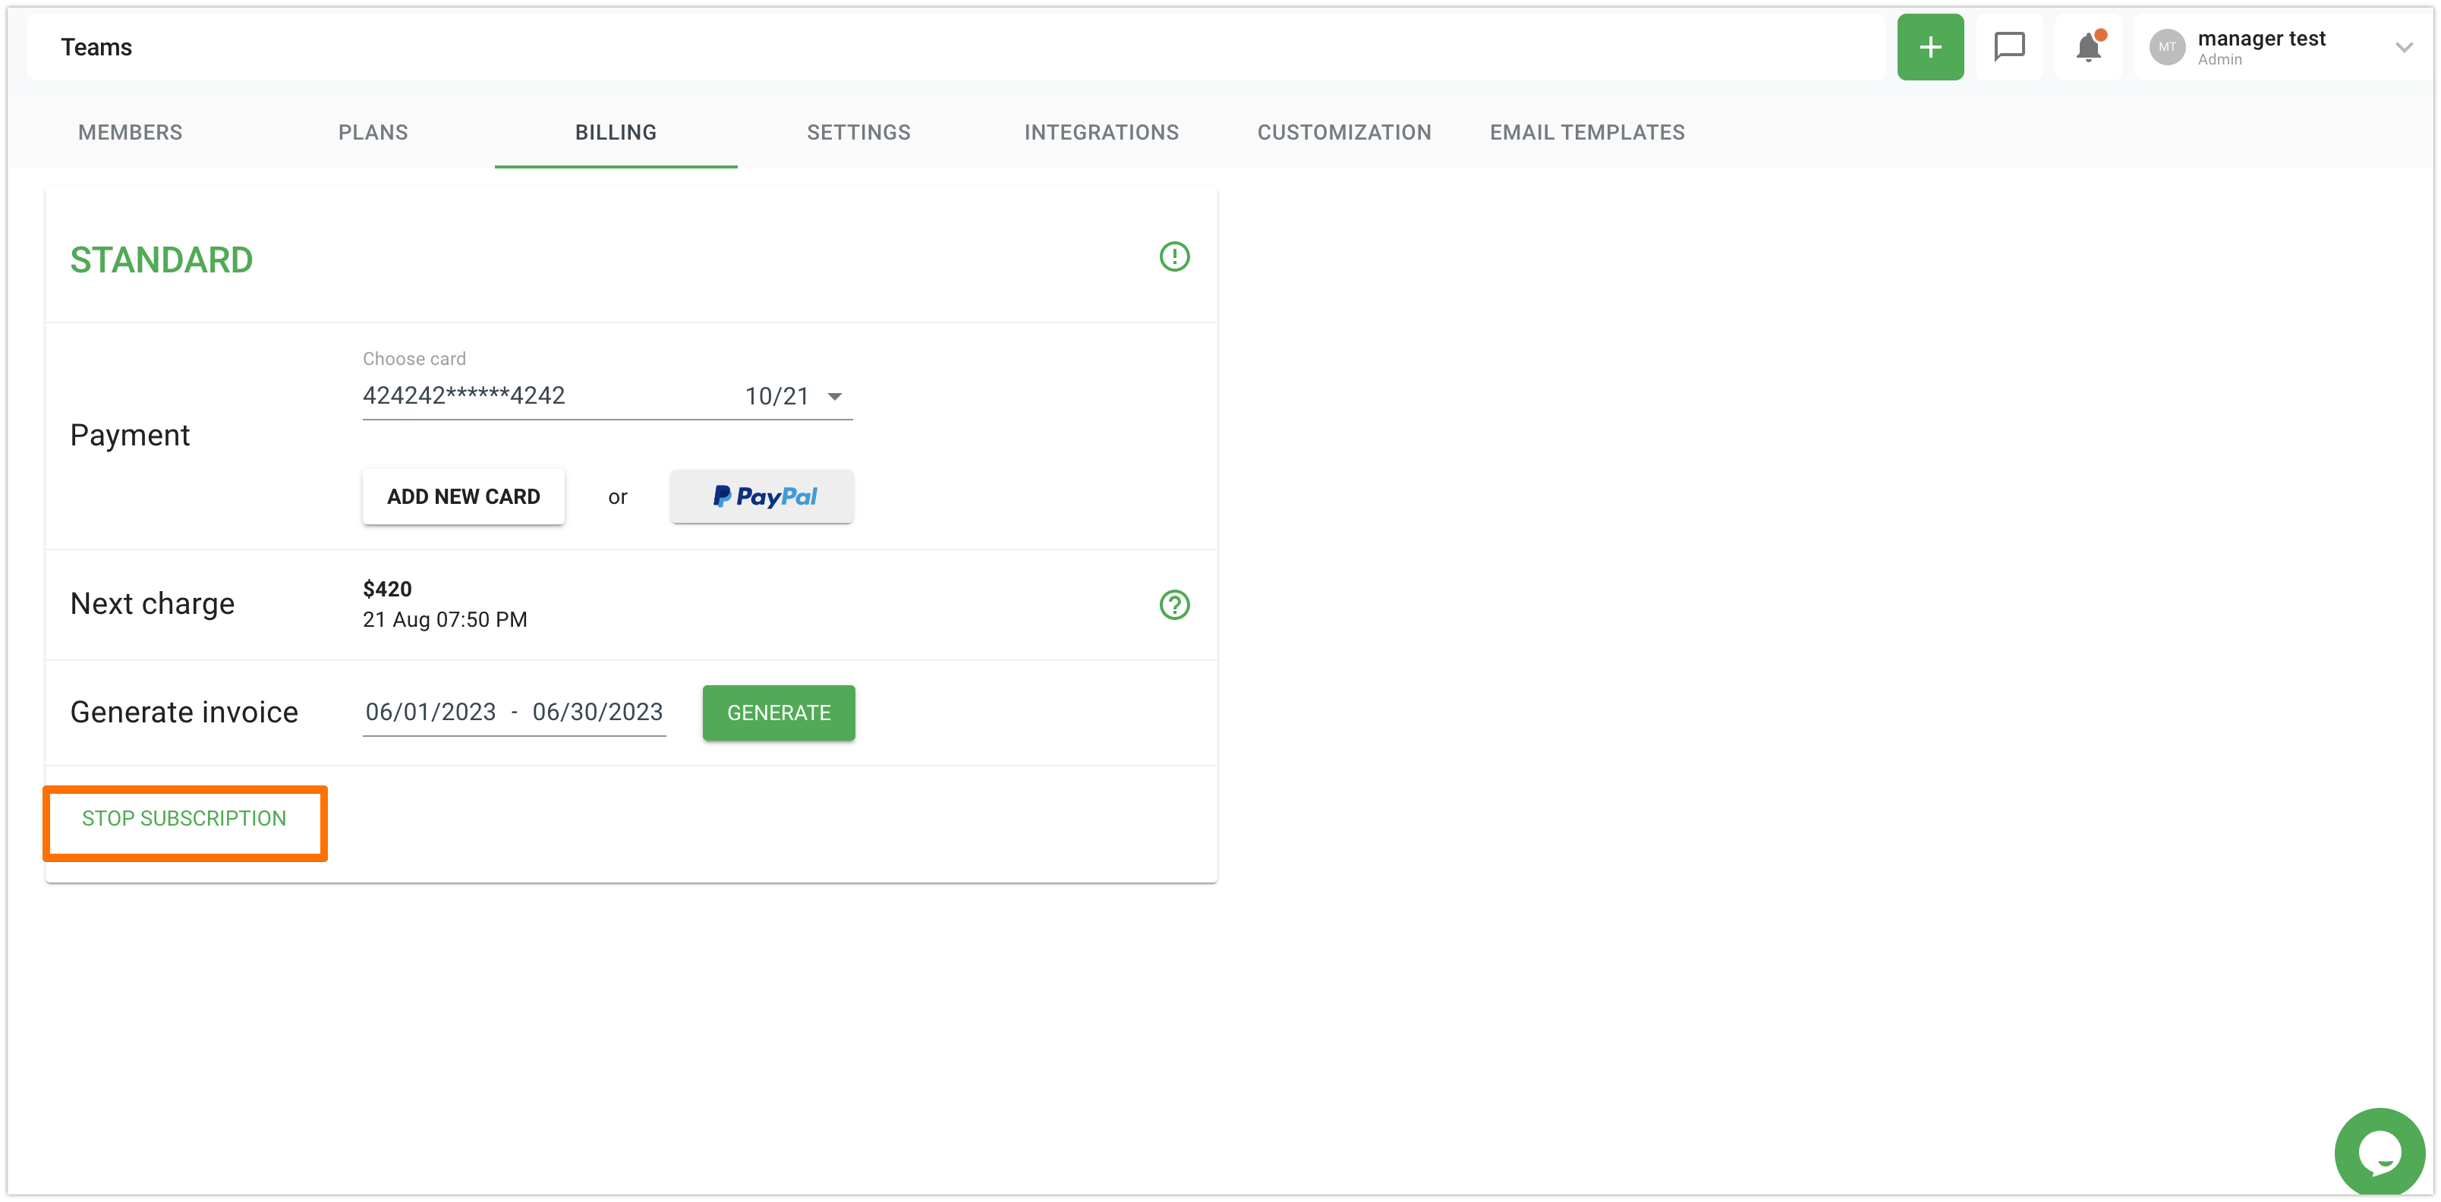2441x1202 pixels.
Task: Open the live chat bubble widget
Action: (x=2379, y=1152)
